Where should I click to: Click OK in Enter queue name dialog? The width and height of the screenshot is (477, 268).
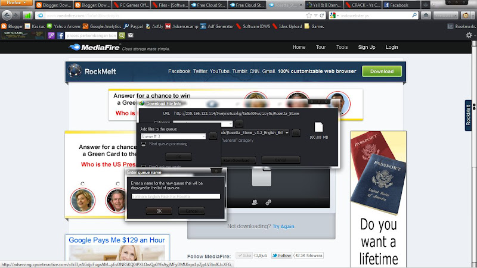(x=159, y=211)
